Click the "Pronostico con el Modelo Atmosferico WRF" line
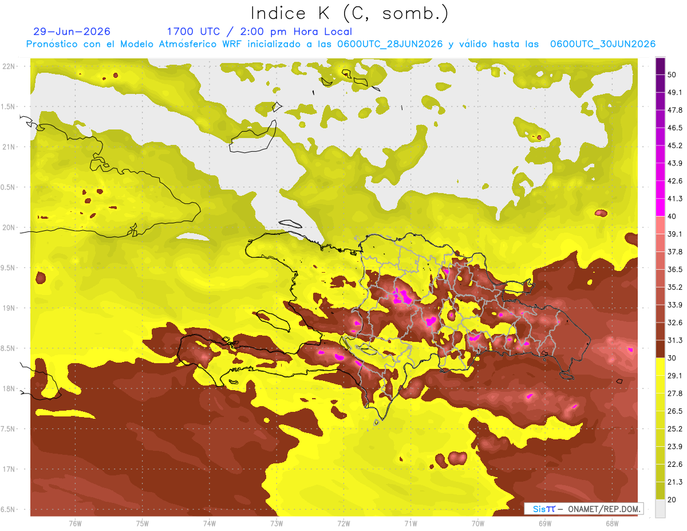 341,44
